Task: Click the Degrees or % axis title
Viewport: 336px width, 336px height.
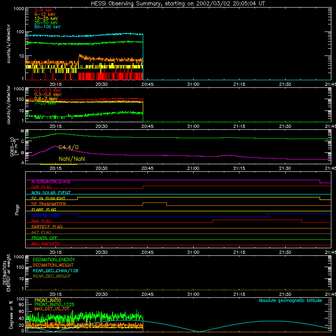Action: pyautogui.click(x=11, y=315)
